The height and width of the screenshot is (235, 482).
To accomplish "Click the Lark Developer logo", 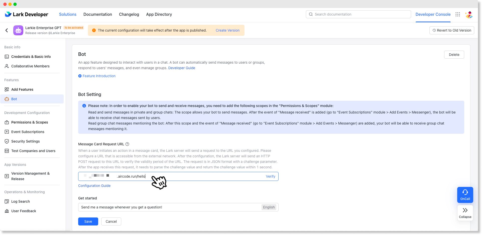I will click(27, 14).
